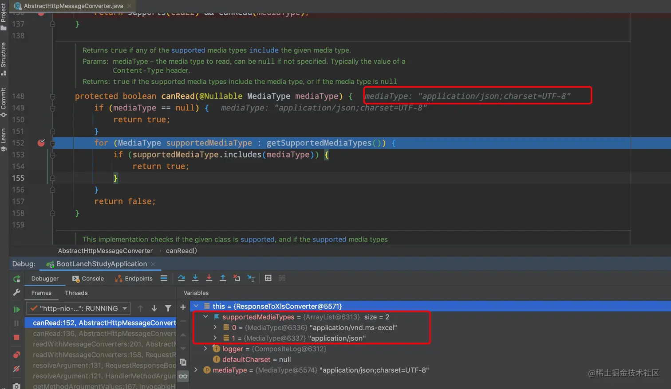Click AbstractHttpMessageConverter in the breadcrumb
This screenshot has width=671, height=389.
point(105,251)
